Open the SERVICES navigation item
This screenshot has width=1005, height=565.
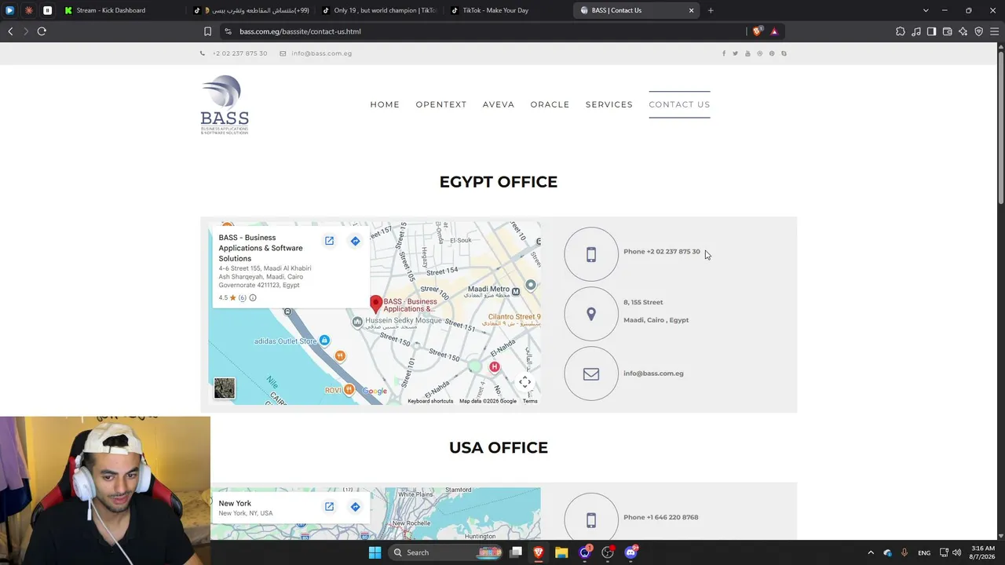pos(609,104)
